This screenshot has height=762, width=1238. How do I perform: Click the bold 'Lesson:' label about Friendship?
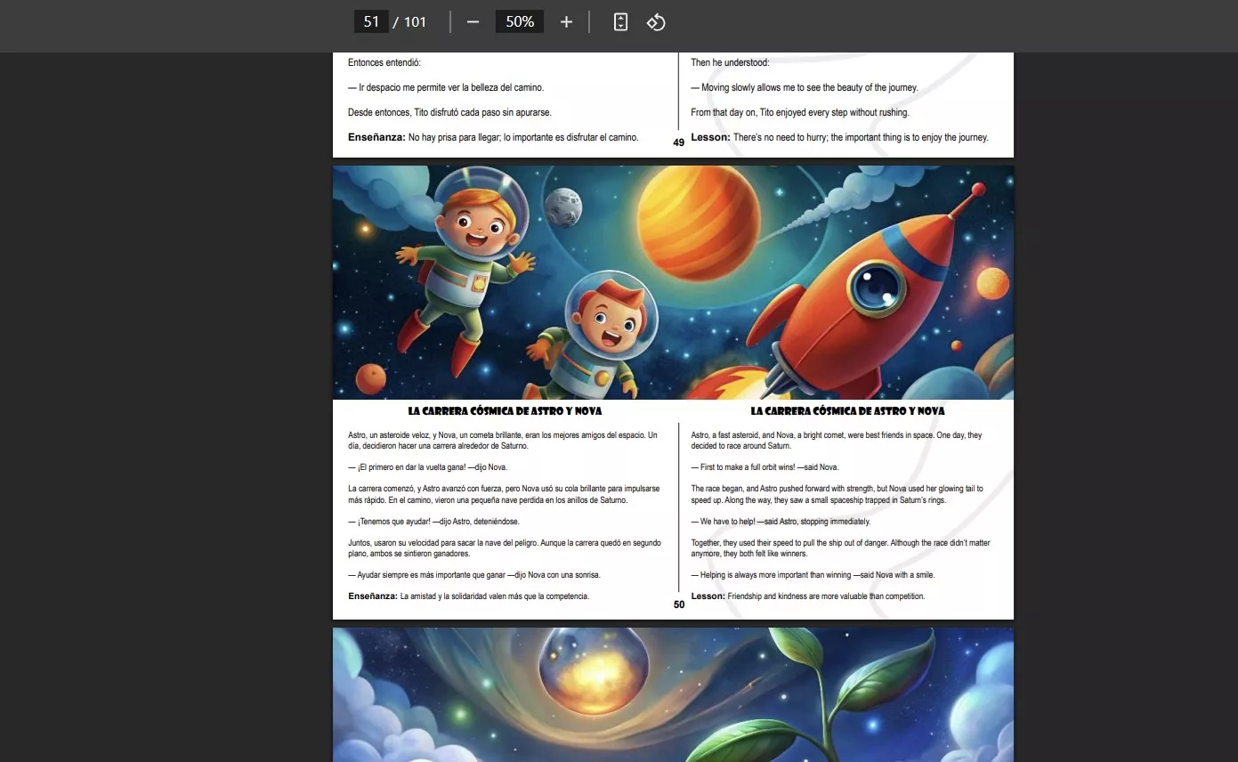708,596
